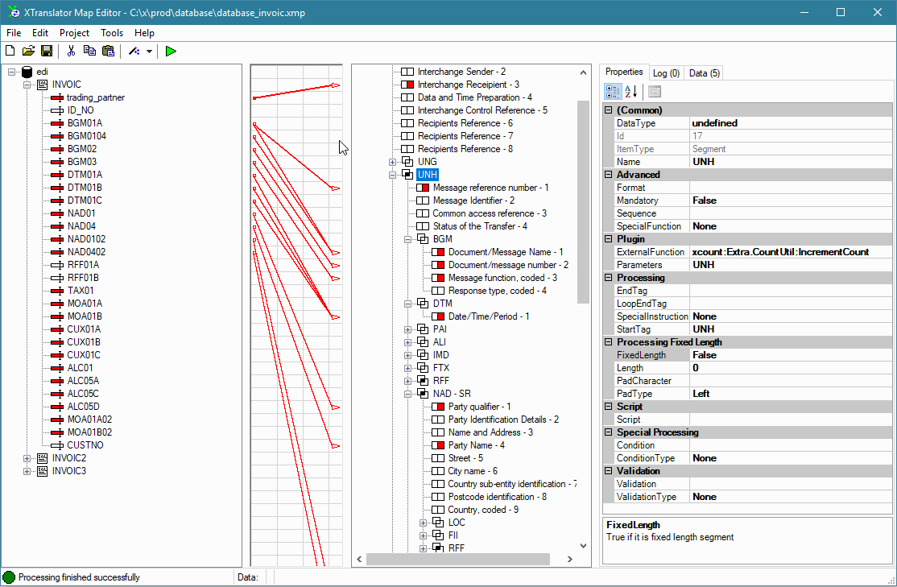This screenshot has width=897, height=587.
Task: Collapse the Validation property category
Action: (x=609, y=471)
